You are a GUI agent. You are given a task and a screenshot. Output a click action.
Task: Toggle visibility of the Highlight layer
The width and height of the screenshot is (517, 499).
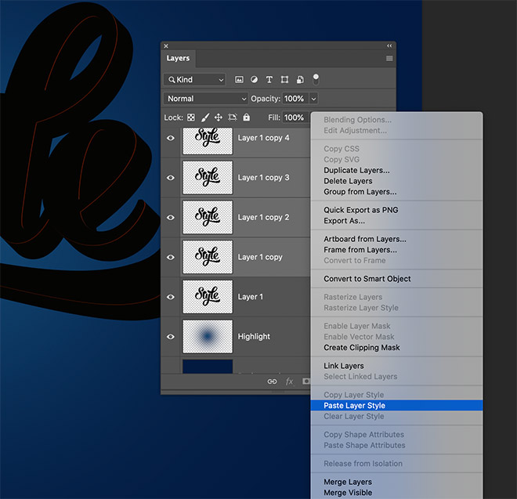pyautogui.click(x=170, y=337)
